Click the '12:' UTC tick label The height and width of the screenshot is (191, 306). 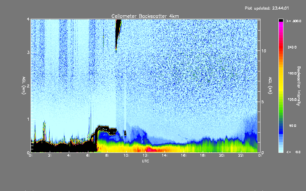[x=145, y=155]
